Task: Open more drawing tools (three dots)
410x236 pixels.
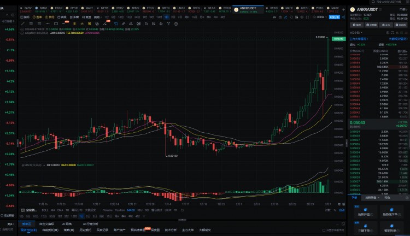Action: (x=63, y=24)
